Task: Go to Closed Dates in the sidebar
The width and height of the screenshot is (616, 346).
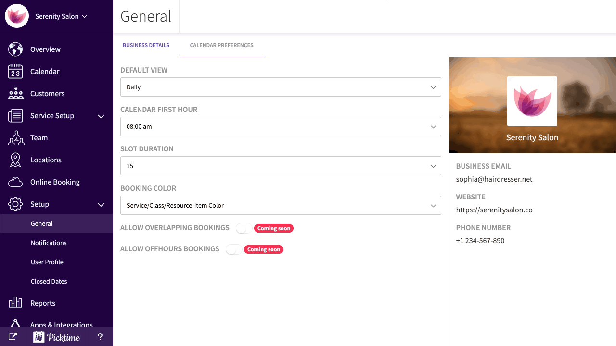Action: point(49,281)
